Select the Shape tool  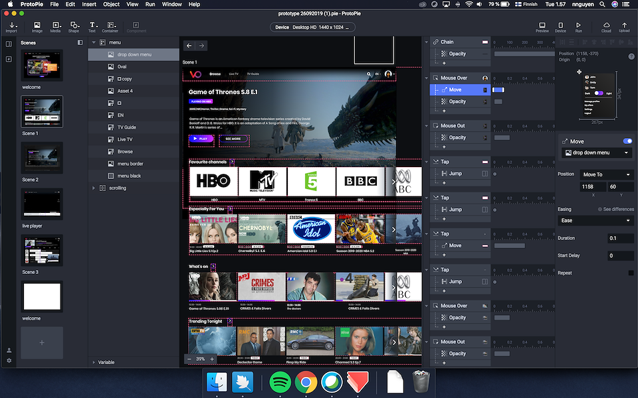point(74,27)
